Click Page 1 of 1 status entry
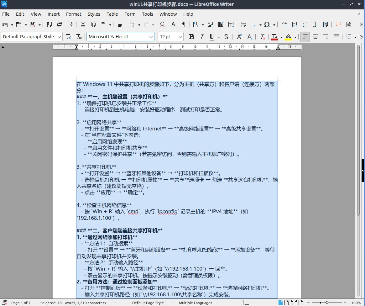Screen dimensions: 365x306 (x=21, y=303)
